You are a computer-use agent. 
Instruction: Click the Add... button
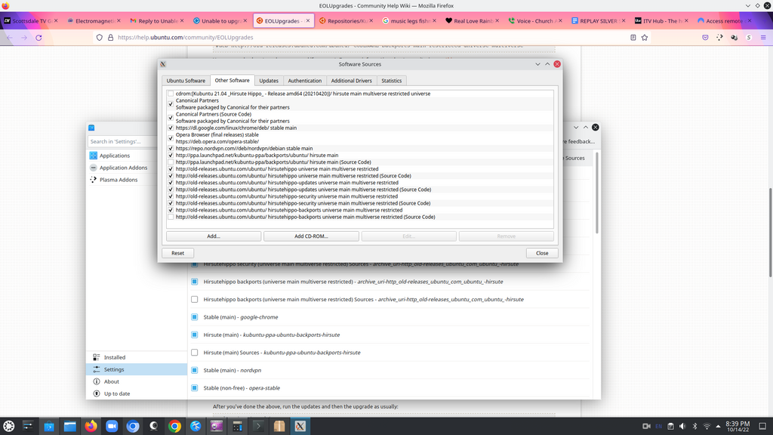point(214,236)
